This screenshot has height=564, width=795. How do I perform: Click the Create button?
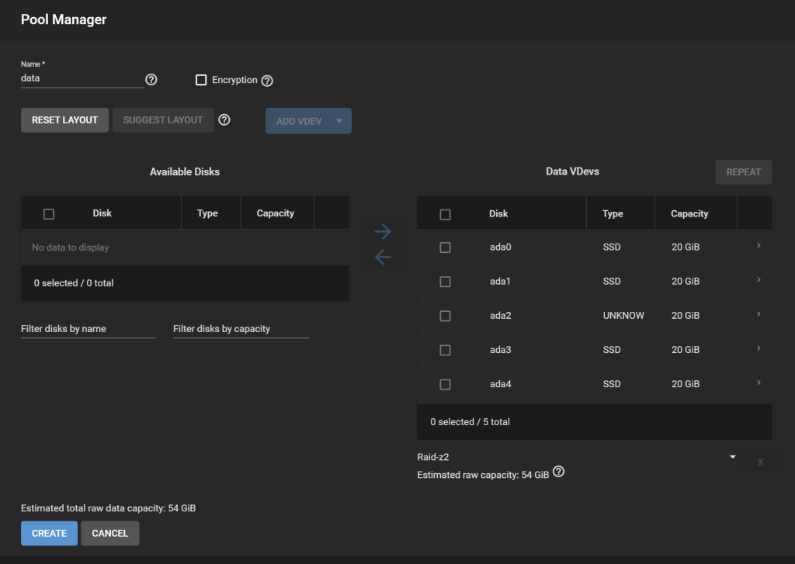49,534
